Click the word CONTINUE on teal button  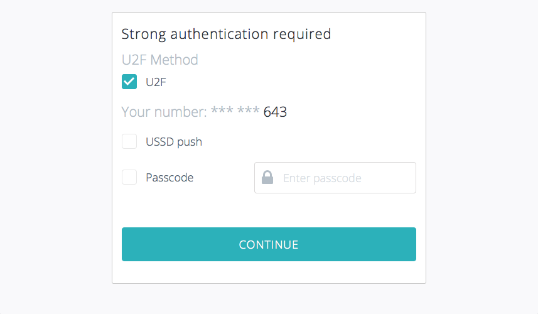[x=269, y=244]
